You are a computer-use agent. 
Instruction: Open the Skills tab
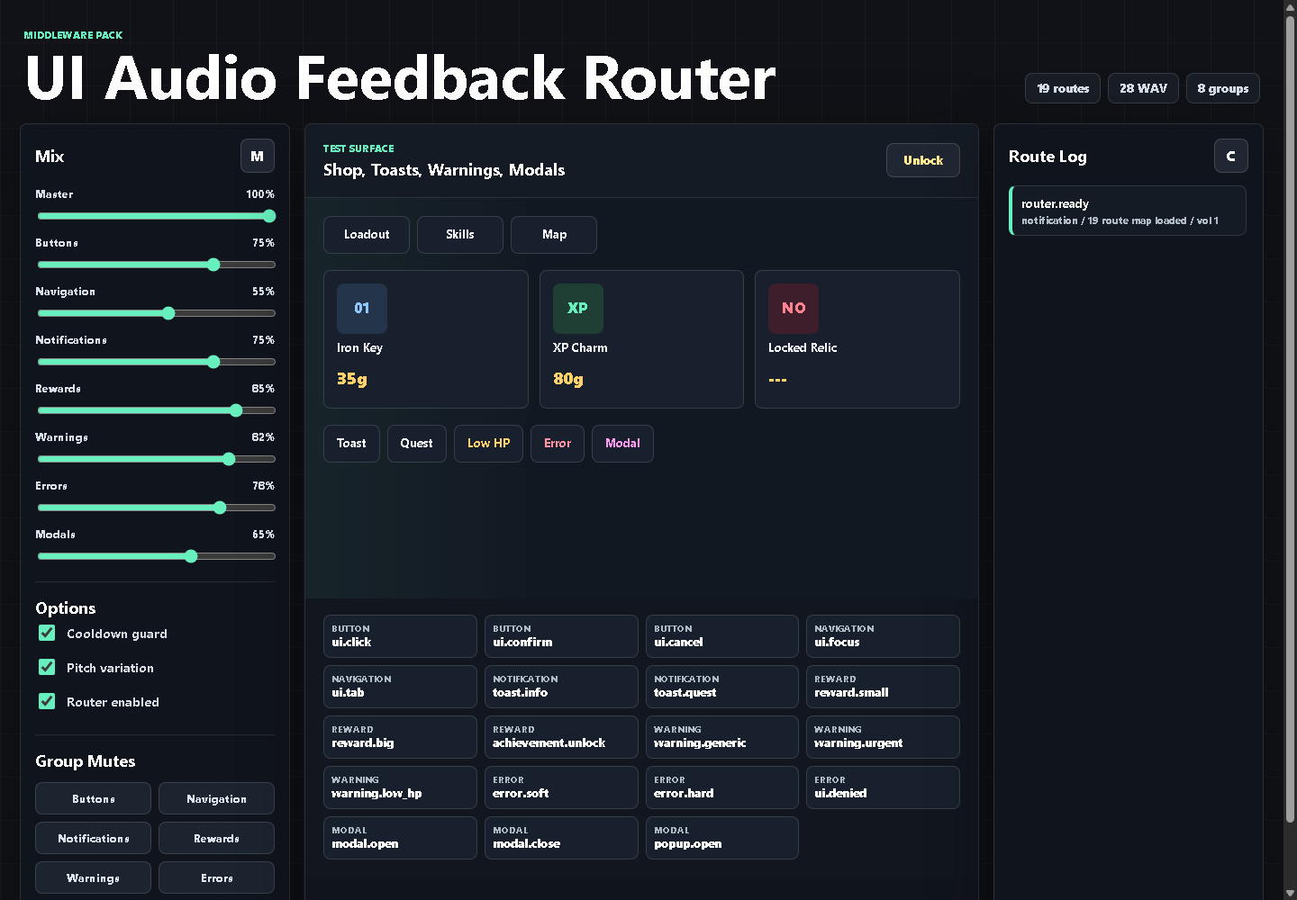click(460, 235)
